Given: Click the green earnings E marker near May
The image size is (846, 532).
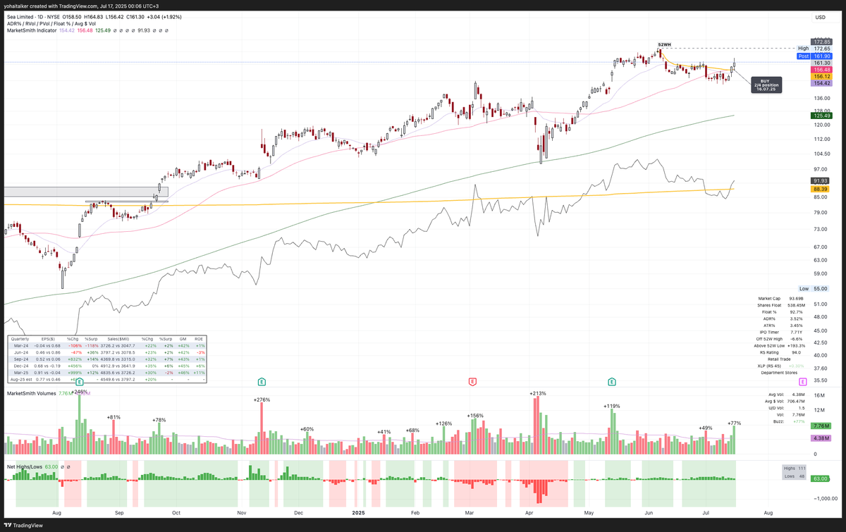Looking at the screenshot, I should (x=612, y=381).
